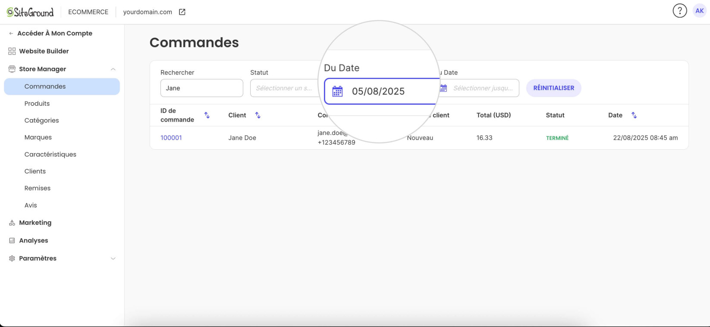Open the Statut dropdown
The height and width of the screenshot is (327, 710).
pos(285,88)
